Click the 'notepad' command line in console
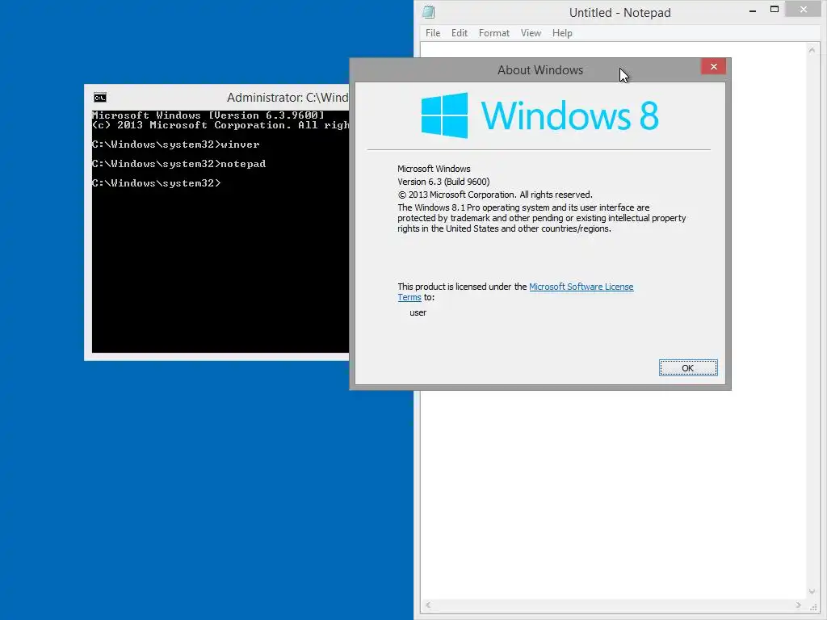827x620 pixels. pos(178,164)
